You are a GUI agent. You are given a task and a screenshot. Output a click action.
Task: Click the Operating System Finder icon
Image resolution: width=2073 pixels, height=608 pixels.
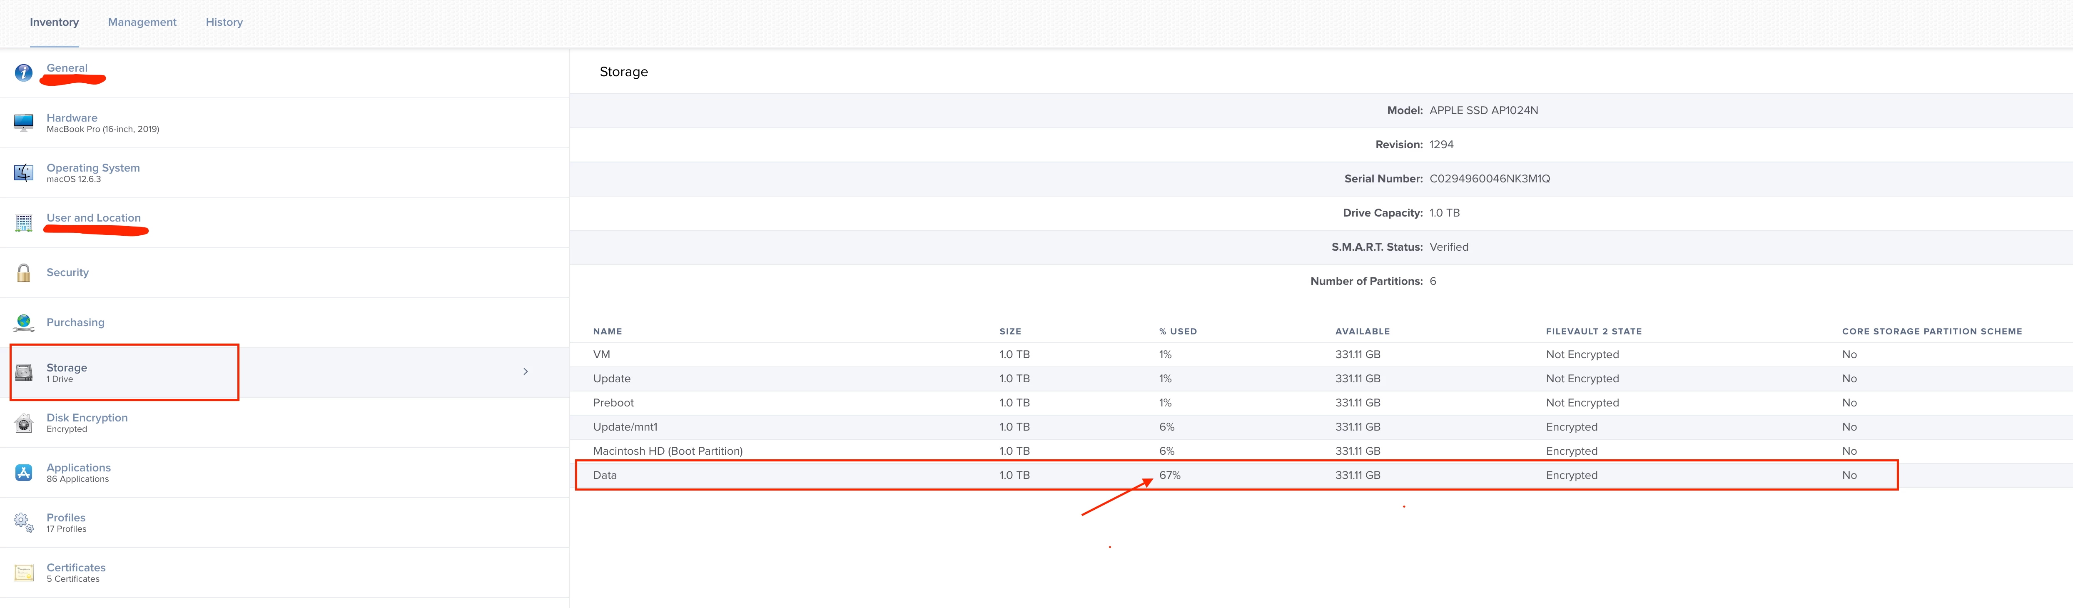[23, 173]
